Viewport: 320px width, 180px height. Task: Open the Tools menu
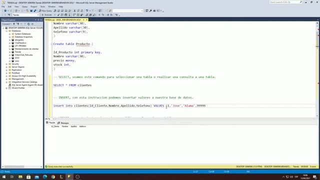[x=42, y=6]
